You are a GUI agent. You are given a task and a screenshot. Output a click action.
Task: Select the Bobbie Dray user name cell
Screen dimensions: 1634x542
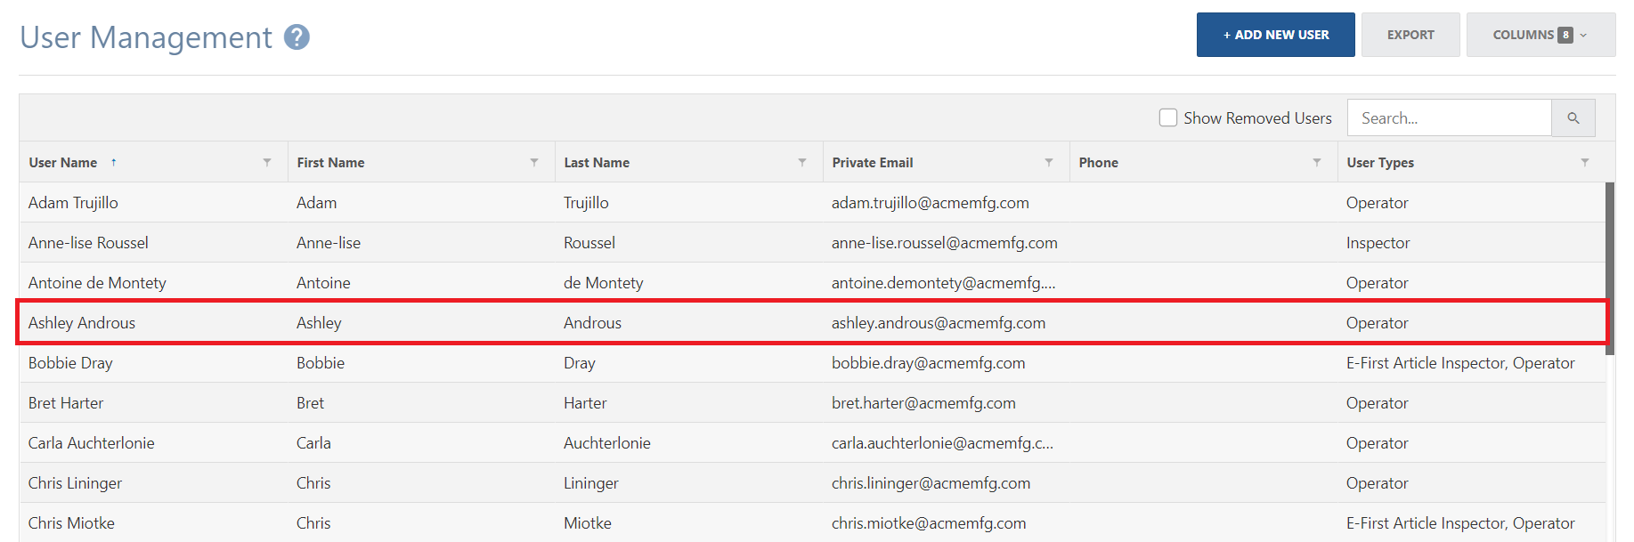(x=153, y=362)
